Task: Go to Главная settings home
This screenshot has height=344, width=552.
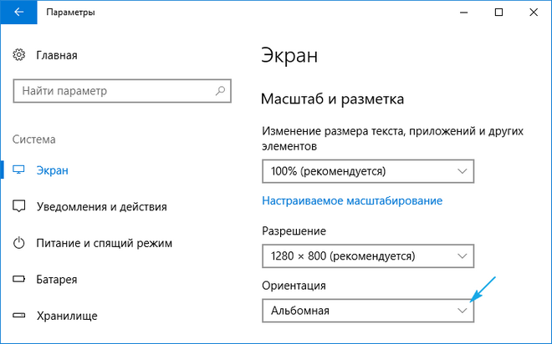Action: coord(57,55)
